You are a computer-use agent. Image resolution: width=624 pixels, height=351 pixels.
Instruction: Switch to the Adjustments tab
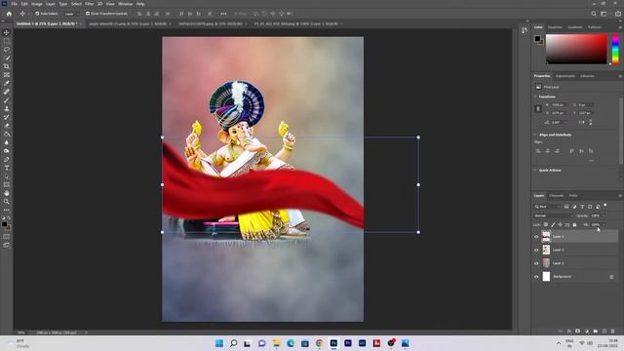[x=565, y=76]
